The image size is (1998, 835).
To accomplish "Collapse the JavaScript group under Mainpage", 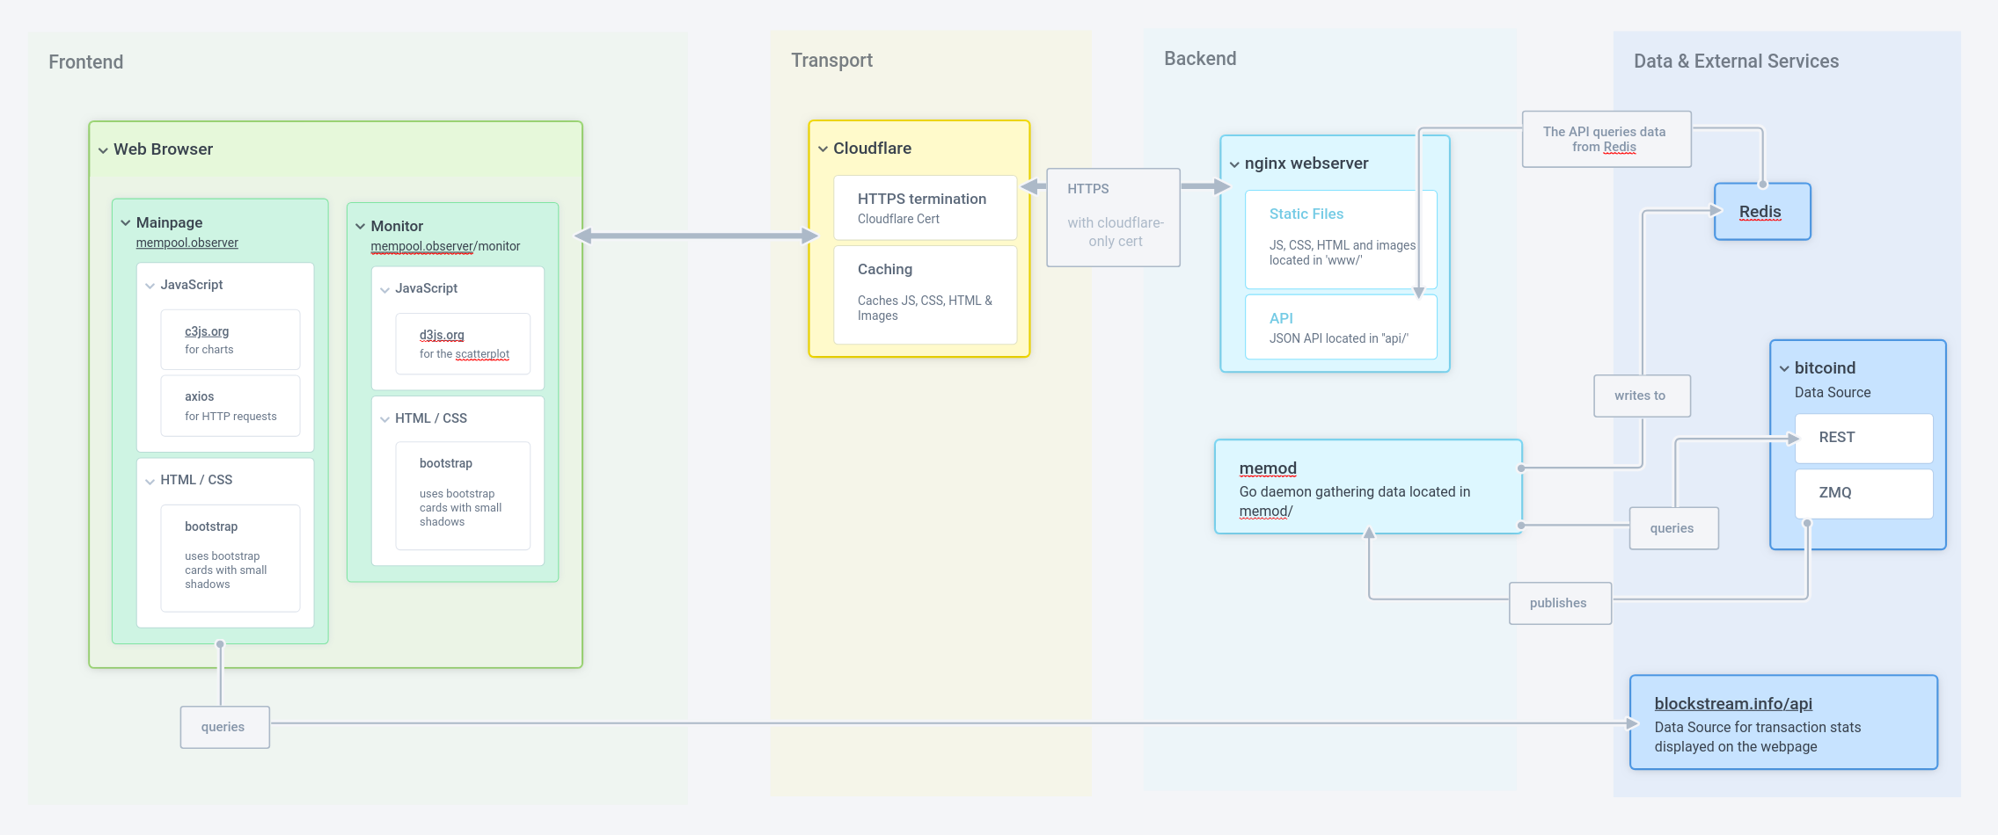I will pyautogui.click(x=149, y=284).
